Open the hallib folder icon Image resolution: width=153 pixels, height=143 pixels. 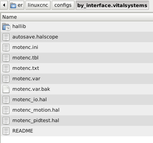coord(6,27)
